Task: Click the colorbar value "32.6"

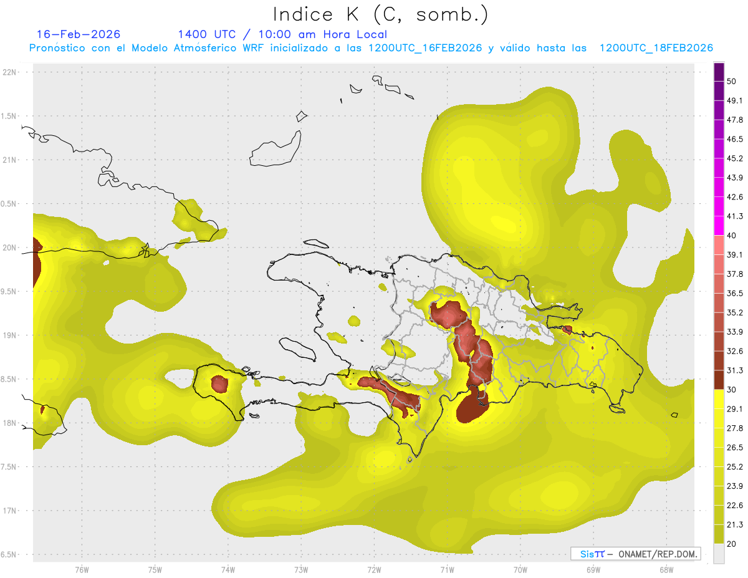Action: 735,351
